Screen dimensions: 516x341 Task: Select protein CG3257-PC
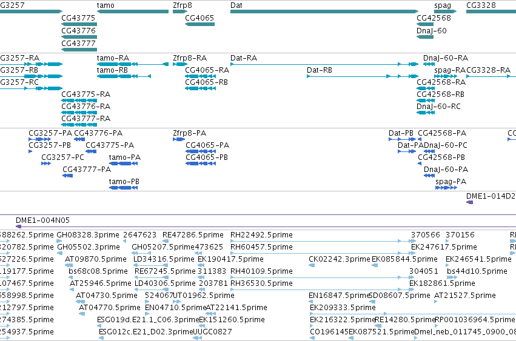pyautogui.click(x=62, y=157)
